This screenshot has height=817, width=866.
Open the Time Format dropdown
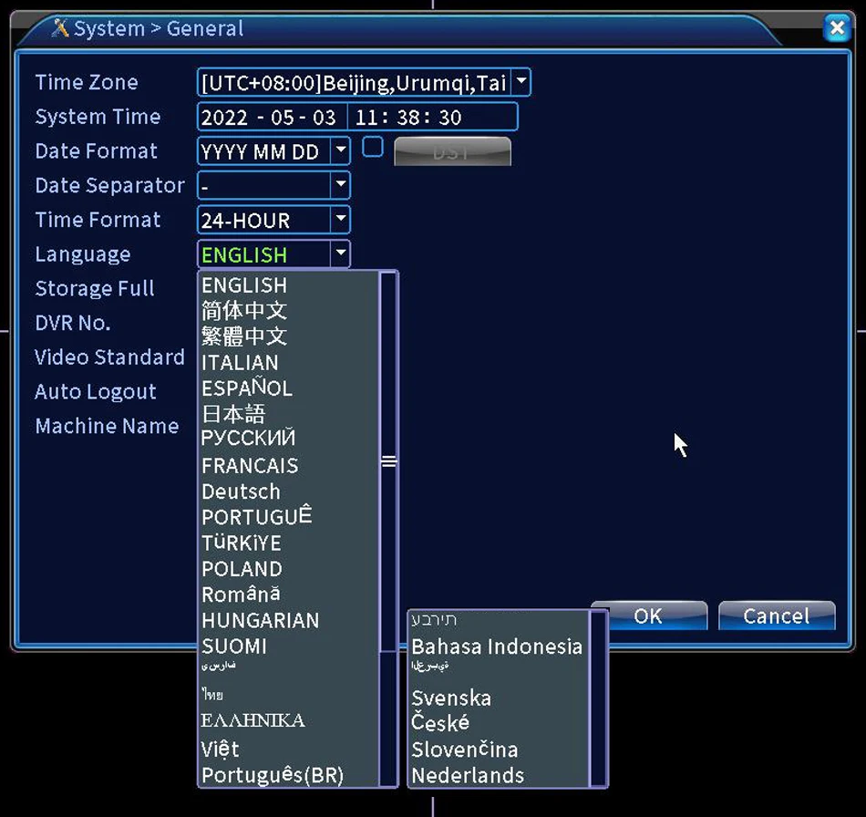point(340,220)
